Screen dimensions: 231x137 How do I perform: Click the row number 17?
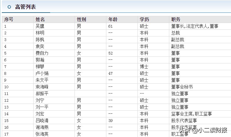(x=6, y=134)
